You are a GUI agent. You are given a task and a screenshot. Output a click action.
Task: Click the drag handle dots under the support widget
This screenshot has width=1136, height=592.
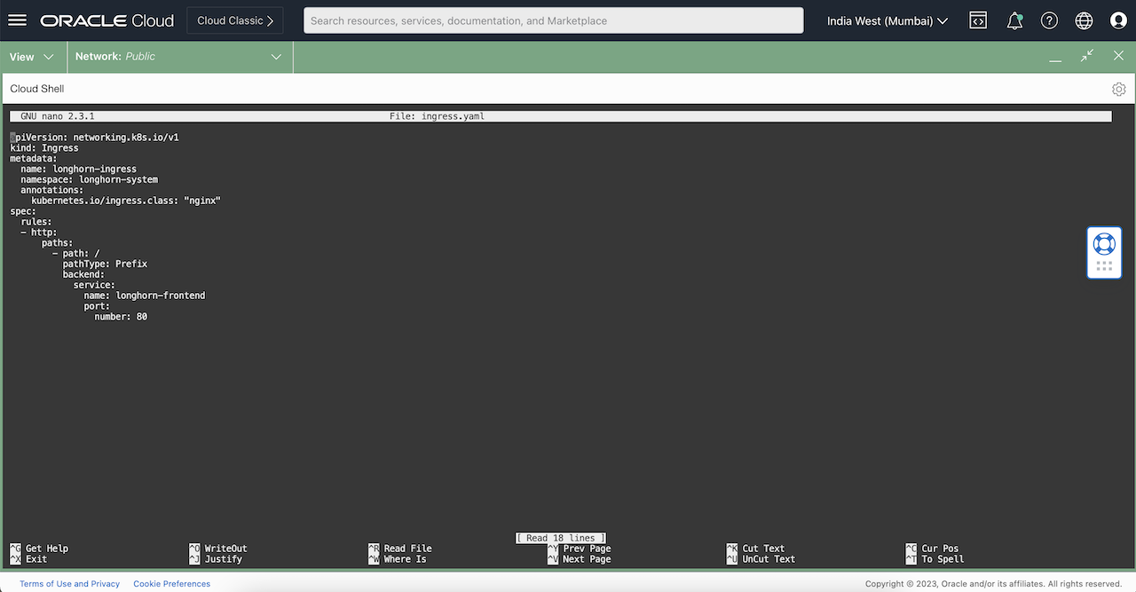(1104, 265)
